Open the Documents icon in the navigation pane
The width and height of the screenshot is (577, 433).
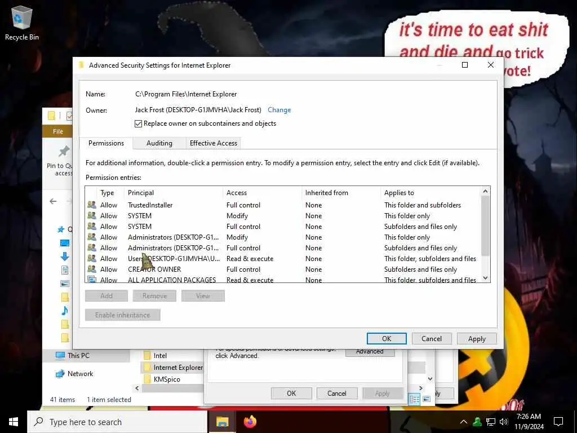[65, 270]
